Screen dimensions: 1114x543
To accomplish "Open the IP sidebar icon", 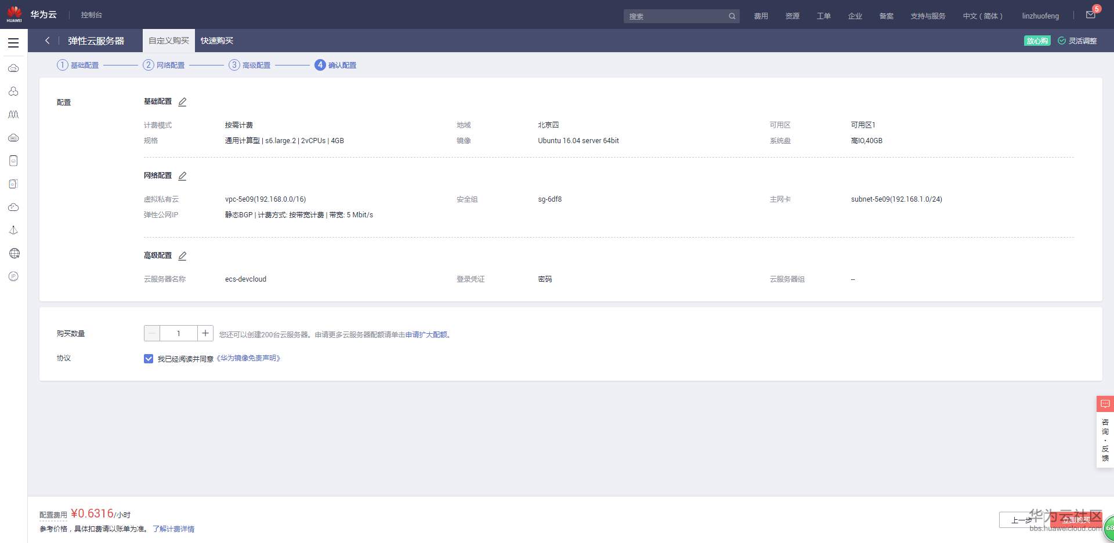I will [13, 276].
